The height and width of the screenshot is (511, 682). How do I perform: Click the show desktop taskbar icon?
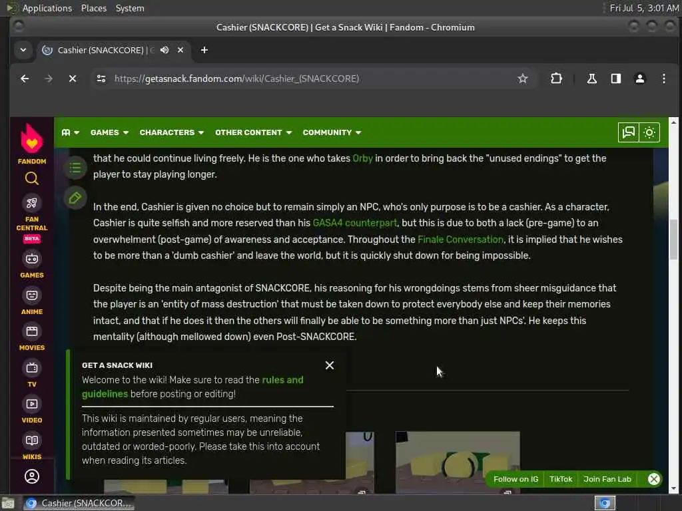(8, 503)
